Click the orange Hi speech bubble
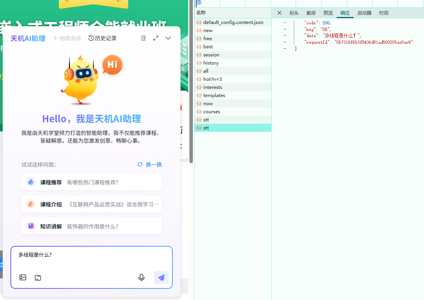This screenshot has width=424, height=300. coord(112,65)
